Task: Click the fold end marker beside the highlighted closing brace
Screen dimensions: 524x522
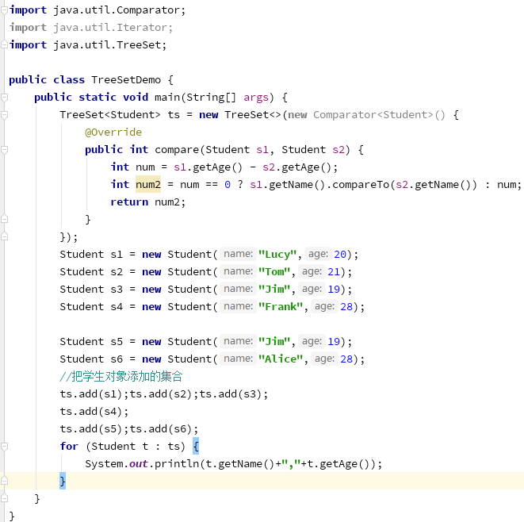Action: pos(4,482)
